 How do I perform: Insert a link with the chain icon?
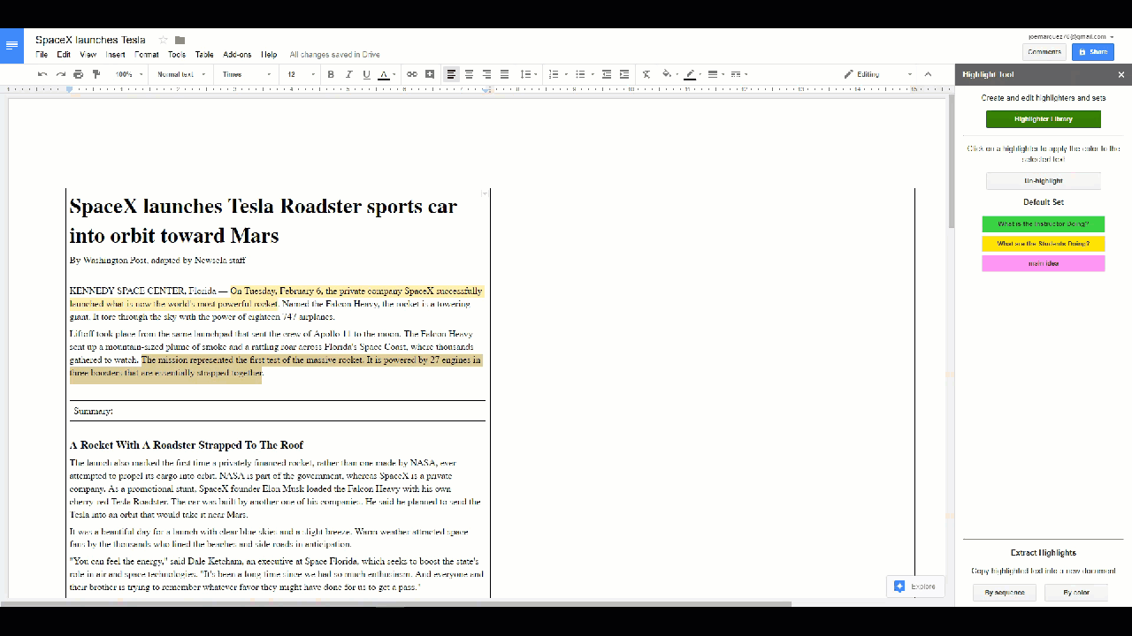coord(411,74)
